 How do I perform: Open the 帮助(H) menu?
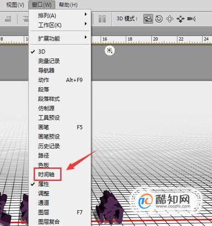click(x=68, y=5)
